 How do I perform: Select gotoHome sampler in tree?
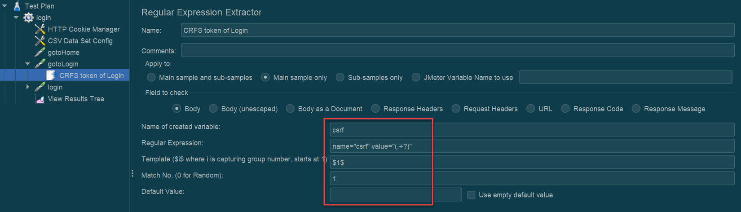tap(63, 53)
